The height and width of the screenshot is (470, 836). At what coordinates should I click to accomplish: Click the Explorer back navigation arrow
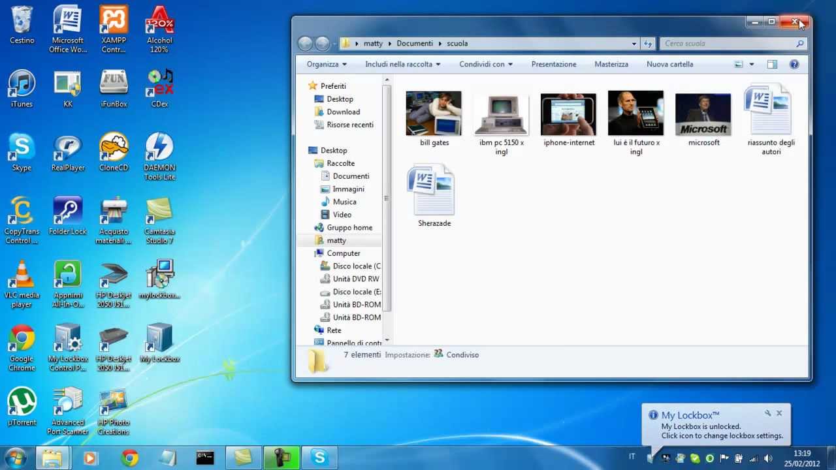coord(305,44)
